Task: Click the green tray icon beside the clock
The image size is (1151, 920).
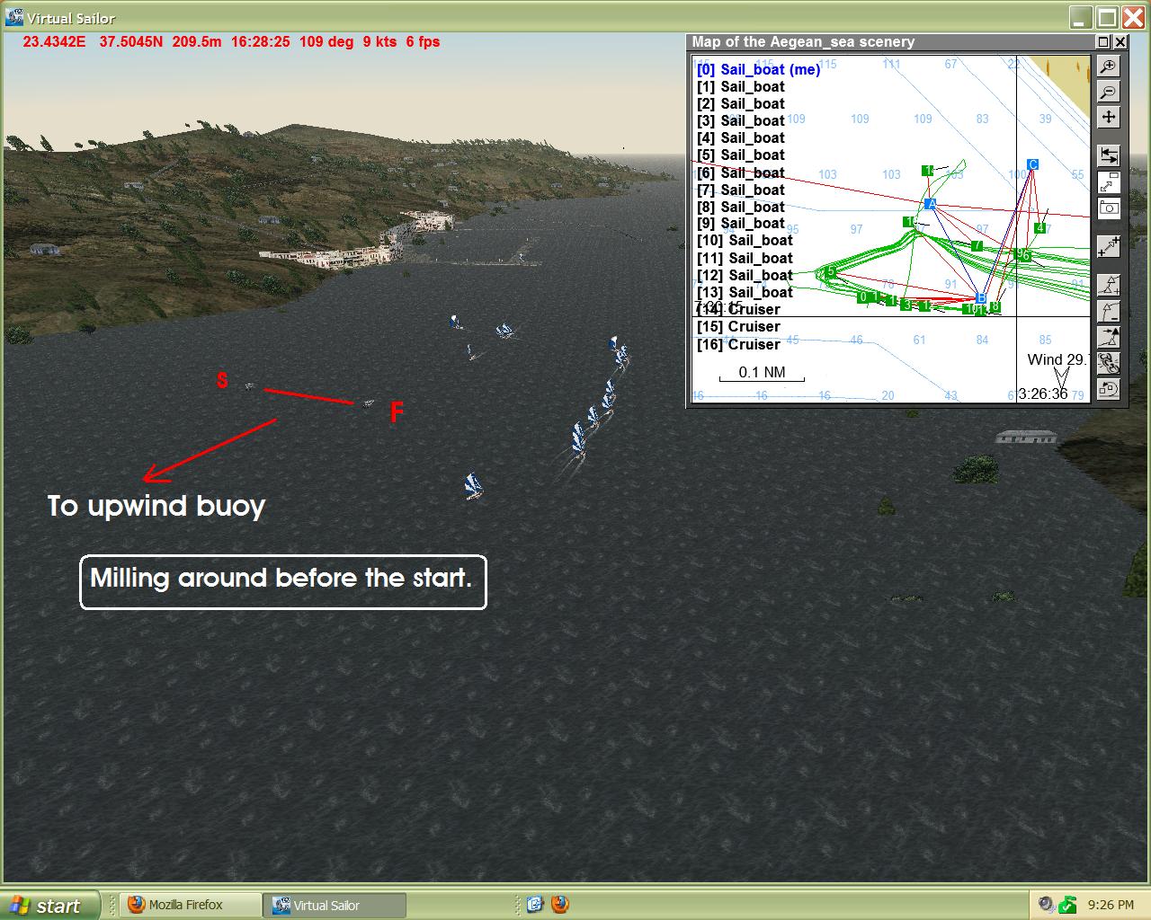Action: pyautogui.click(x=1067, y=905)
